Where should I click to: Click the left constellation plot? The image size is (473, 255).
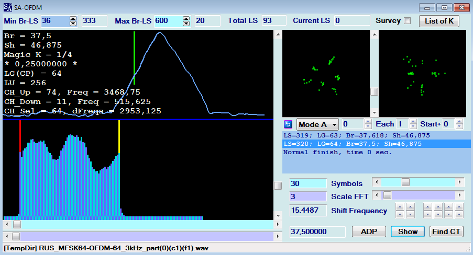(326, 74)
